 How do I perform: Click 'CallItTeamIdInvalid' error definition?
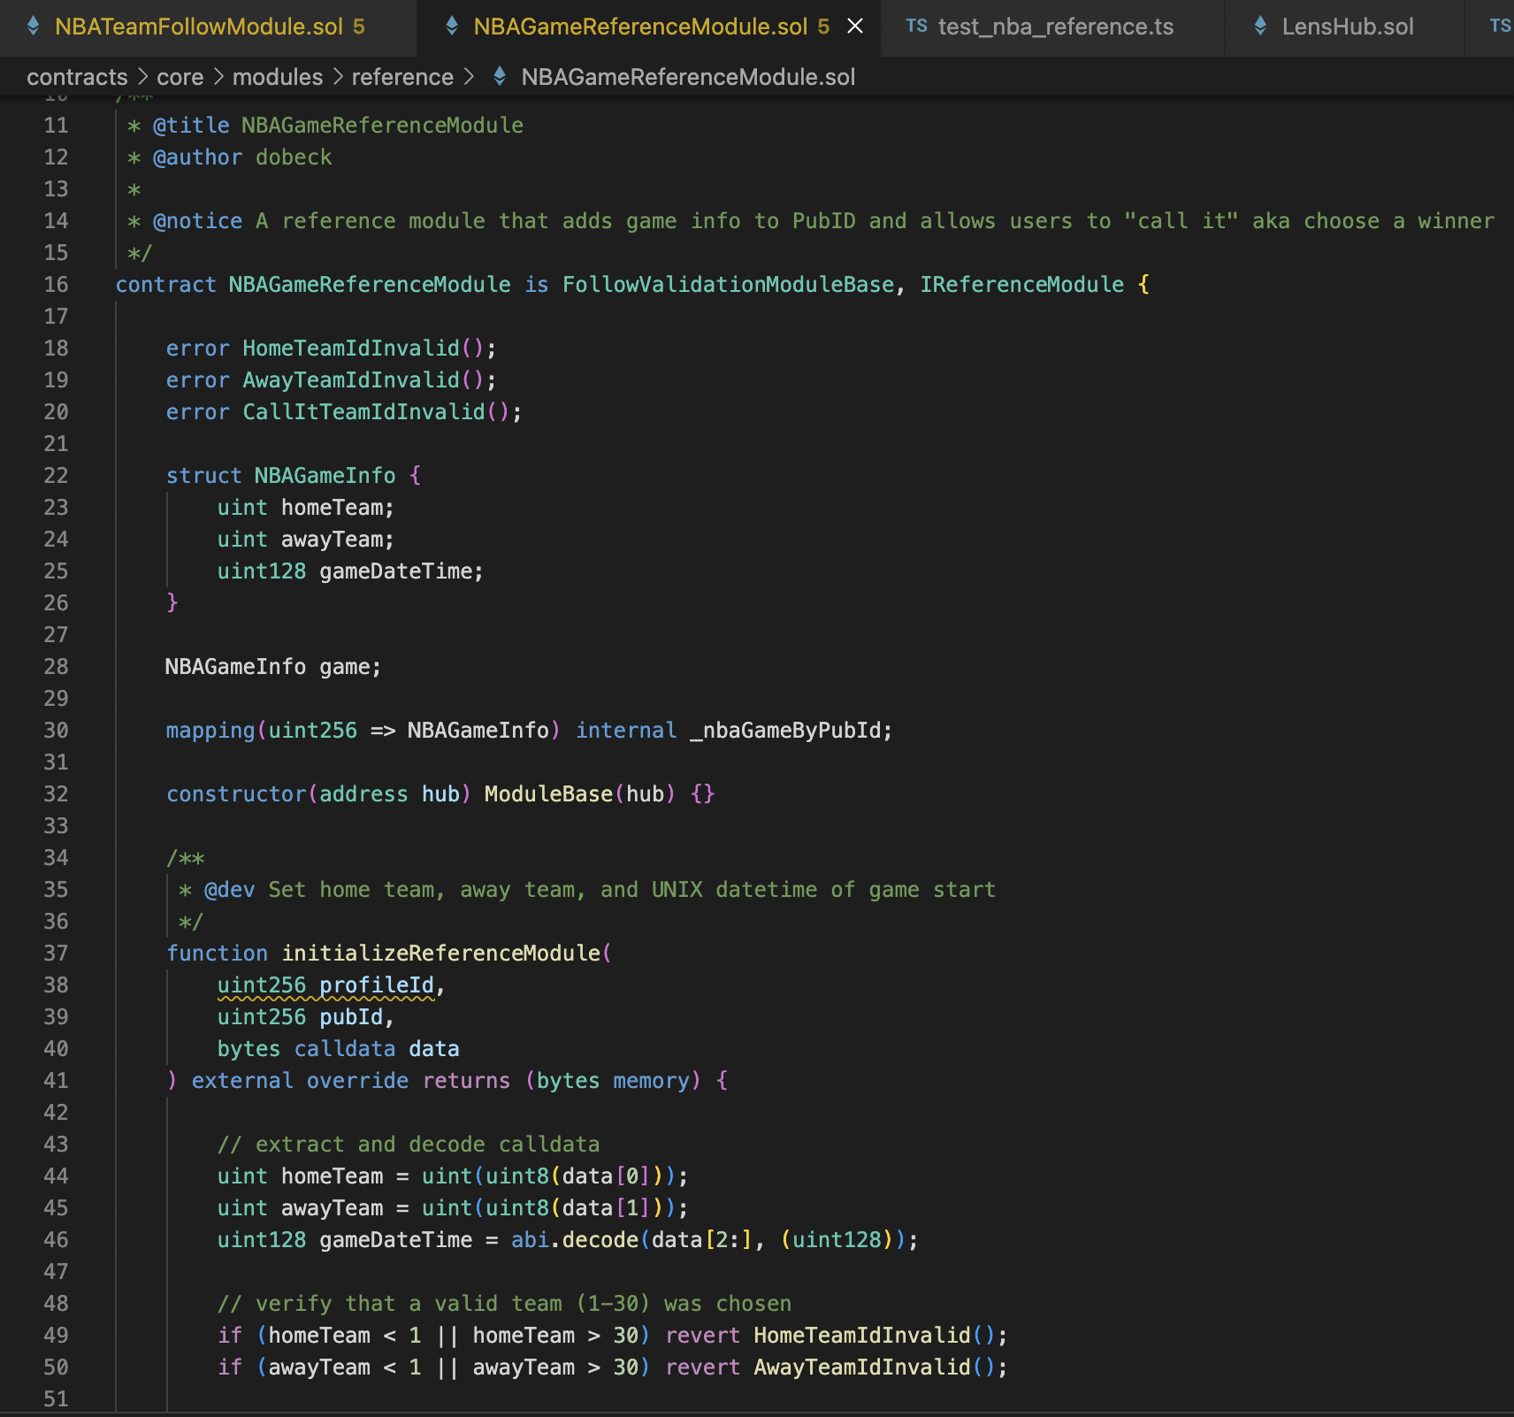[363, 412]
